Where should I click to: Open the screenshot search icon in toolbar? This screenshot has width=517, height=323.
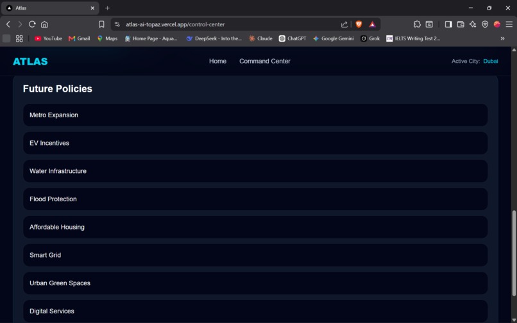click(x=429, y=24)
